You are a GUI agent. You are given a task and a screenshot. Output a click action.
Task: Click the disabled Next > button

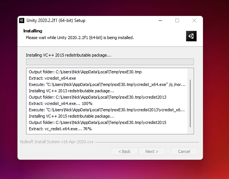[152, 151]
